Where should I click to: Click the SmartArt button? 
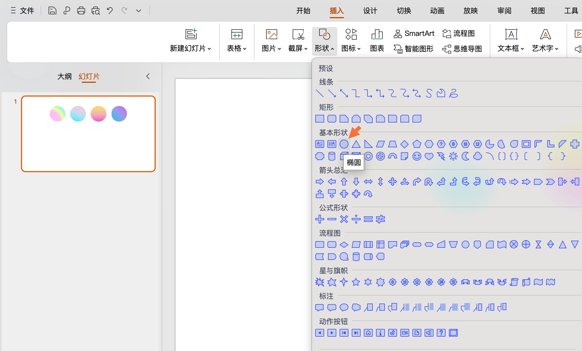414,33
